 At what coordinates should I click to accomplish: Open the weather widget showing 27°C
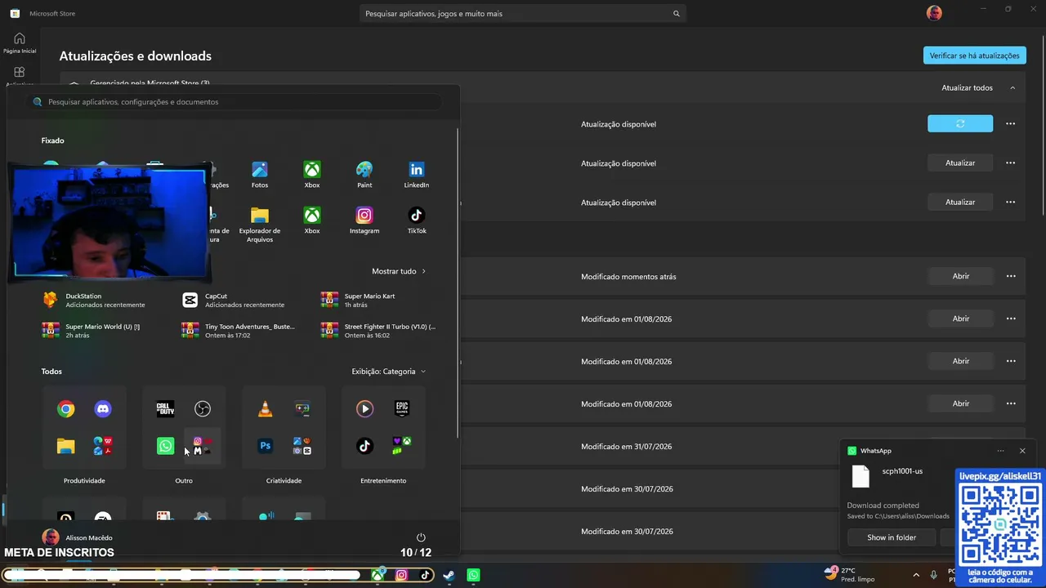(x=850, y=575)
